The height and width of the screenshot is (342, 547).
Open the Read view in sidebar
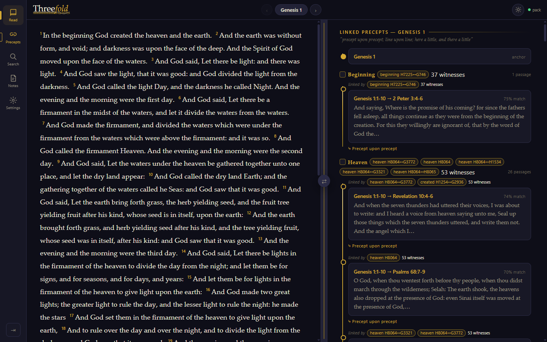(13, 15)
